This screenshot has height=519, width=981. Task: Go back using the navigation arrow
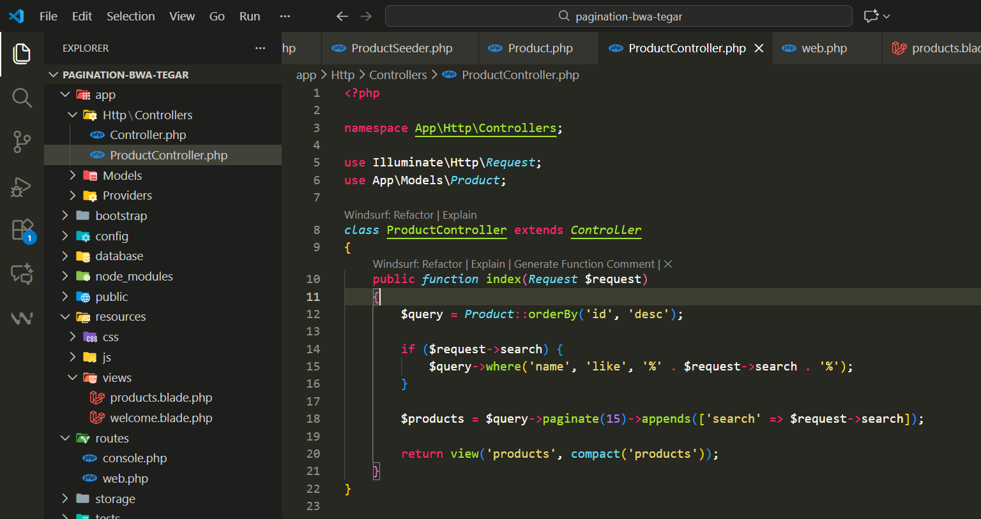click(x=342, y=17)
